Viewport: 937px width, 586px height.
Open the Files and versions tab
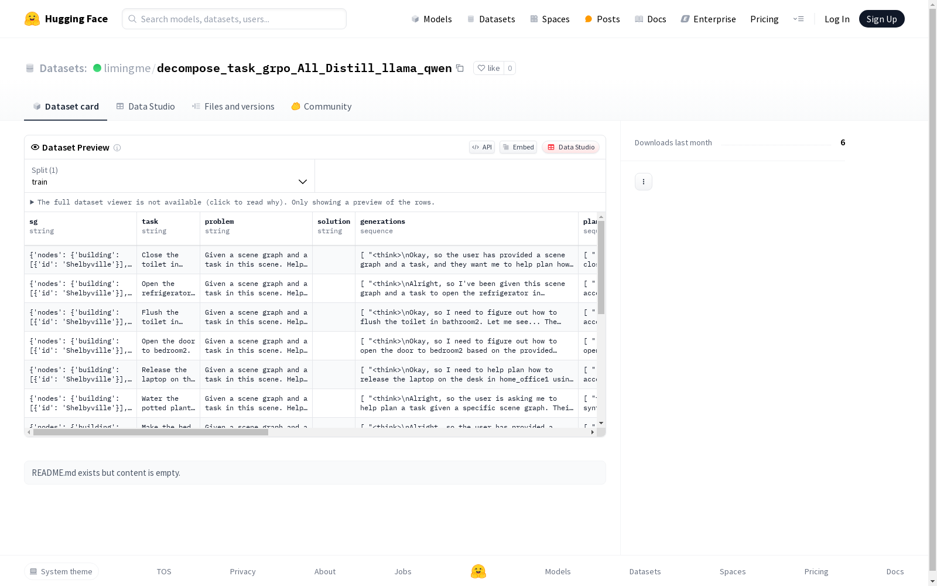pyautogui.click(x=233, y=107)
